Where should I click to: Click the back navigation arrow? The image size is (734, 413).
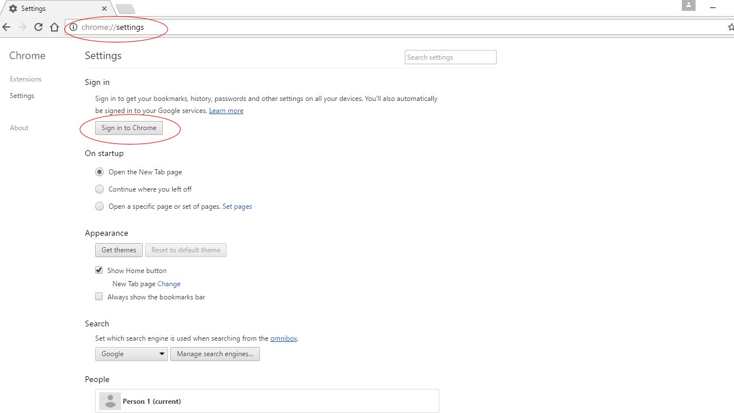click(6, 27)
